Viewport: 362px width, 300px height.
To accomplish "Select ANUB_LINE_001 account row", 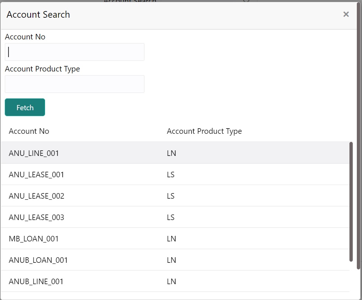I will (36, 281).
